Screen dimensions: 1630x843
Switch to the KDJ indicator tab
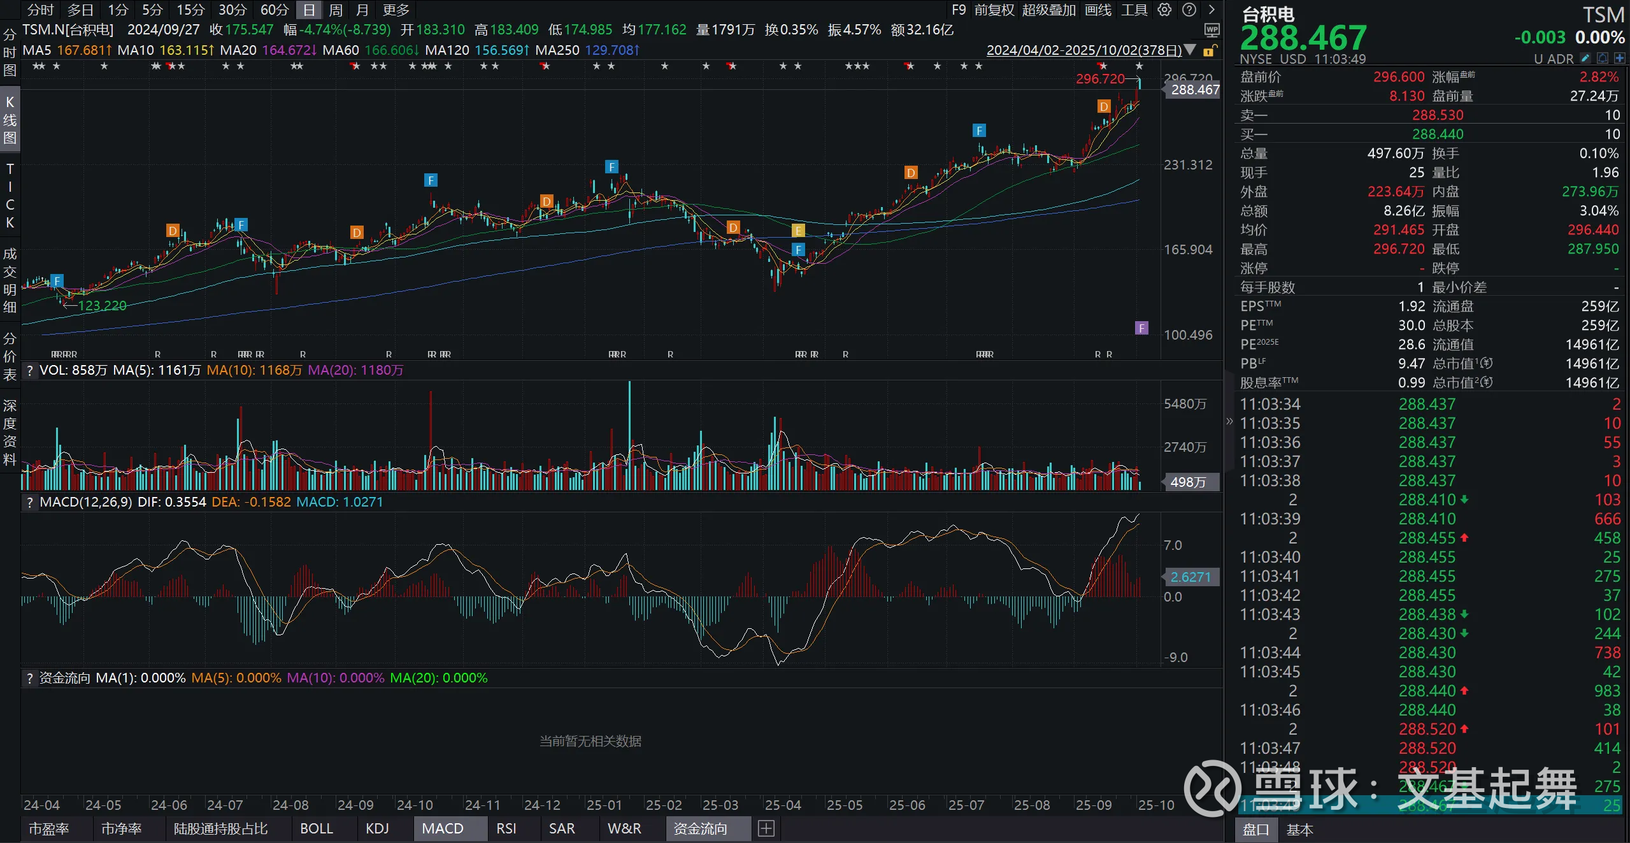tap(377, 828)
